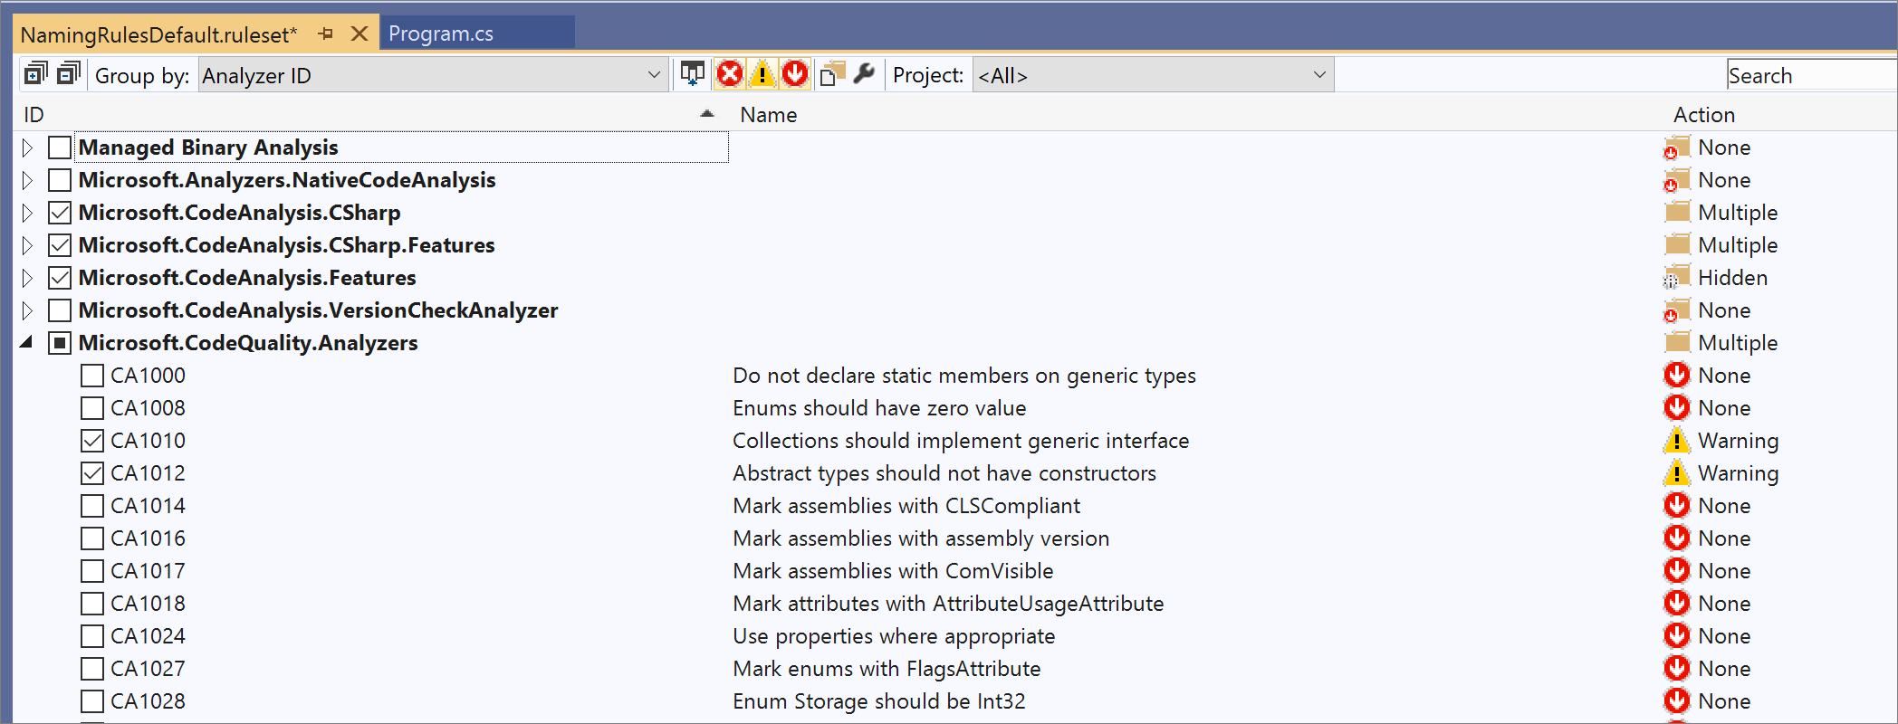The height and width of the screenshot is (724, 1898).
Task: Pin the NamingRulesDefault.ruleset tab
Action: pyautogui.click(x=326, y=34)
